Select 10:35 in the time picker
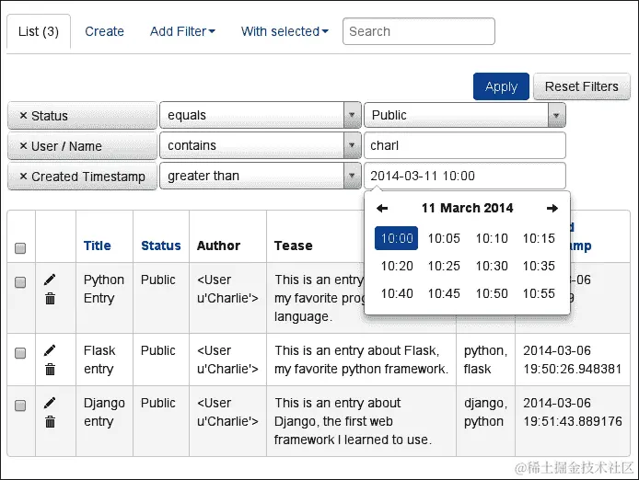Image resolution: width=639 pixels, height=480 pixels. [x=539, y=266]
